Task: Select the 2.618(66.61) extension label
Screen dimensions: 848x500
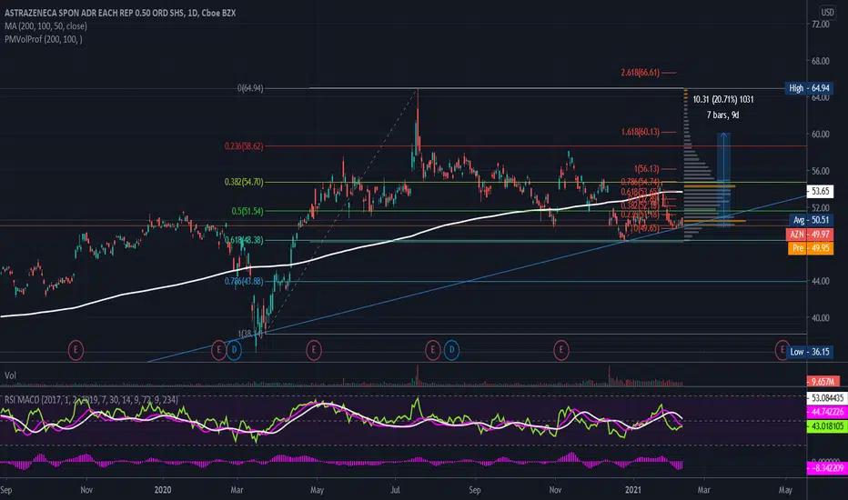Action: [641, 73]
